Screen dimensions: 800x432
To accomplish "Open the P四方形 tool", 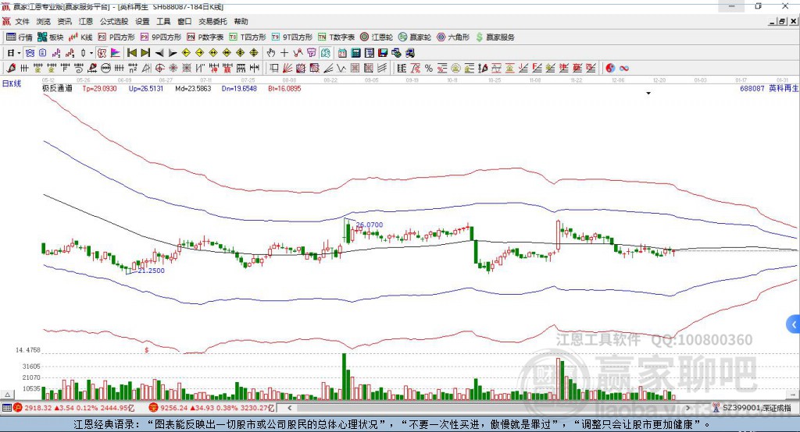I will point(116,37).
